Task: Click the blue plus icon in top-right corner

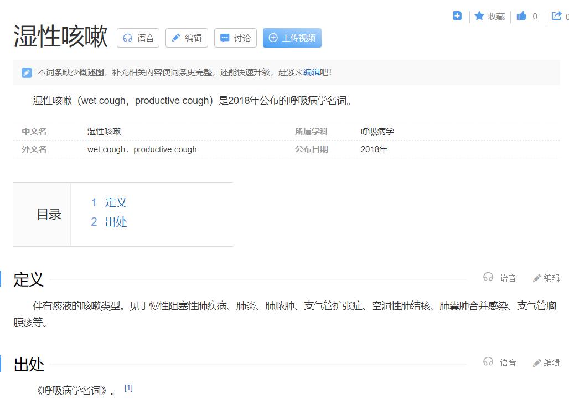Action: click(457, 16)
